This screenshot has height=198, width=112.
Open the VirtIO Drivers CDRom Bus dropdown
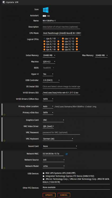click(x=48, y=99)
